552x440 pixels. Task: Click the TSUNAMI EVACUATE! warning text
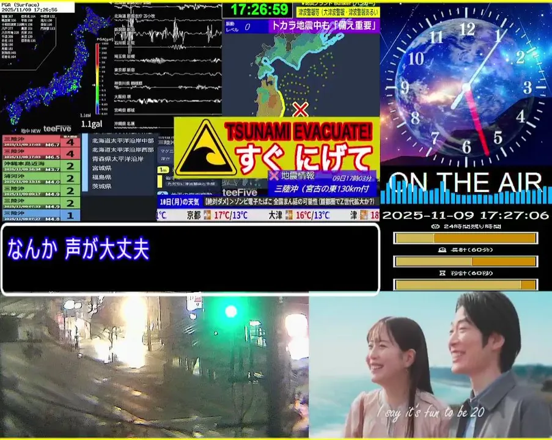(298, 131)
